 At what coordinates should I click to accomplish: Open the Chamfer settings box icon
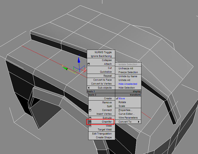point(90,122)
